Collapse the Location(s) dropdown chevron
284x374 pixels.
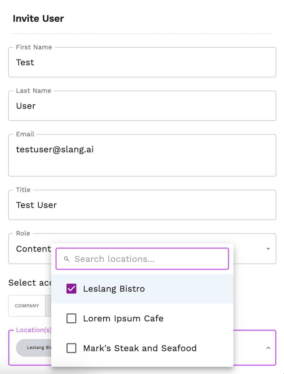tap(268, 348)
